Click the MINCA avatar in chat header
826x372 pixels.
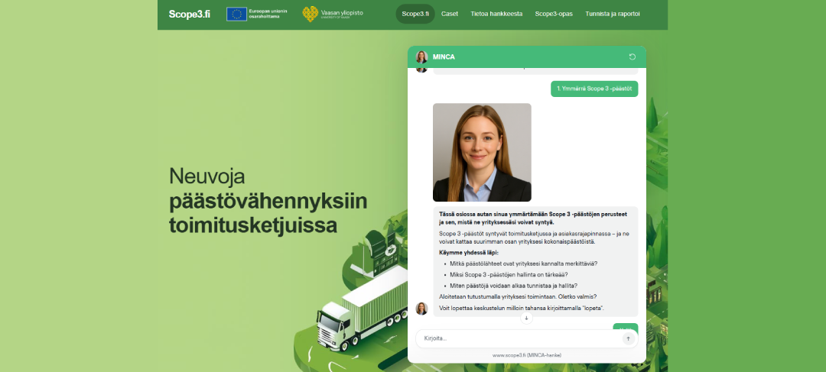pos(421,57)
